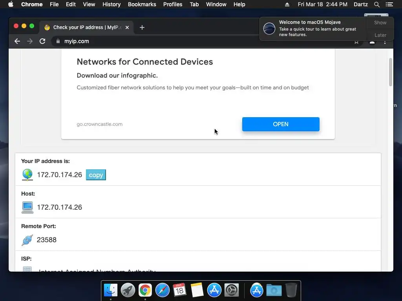Open Notification Center list icon
The width and height of the screenshot is (402, 301).
click(389, 4)
